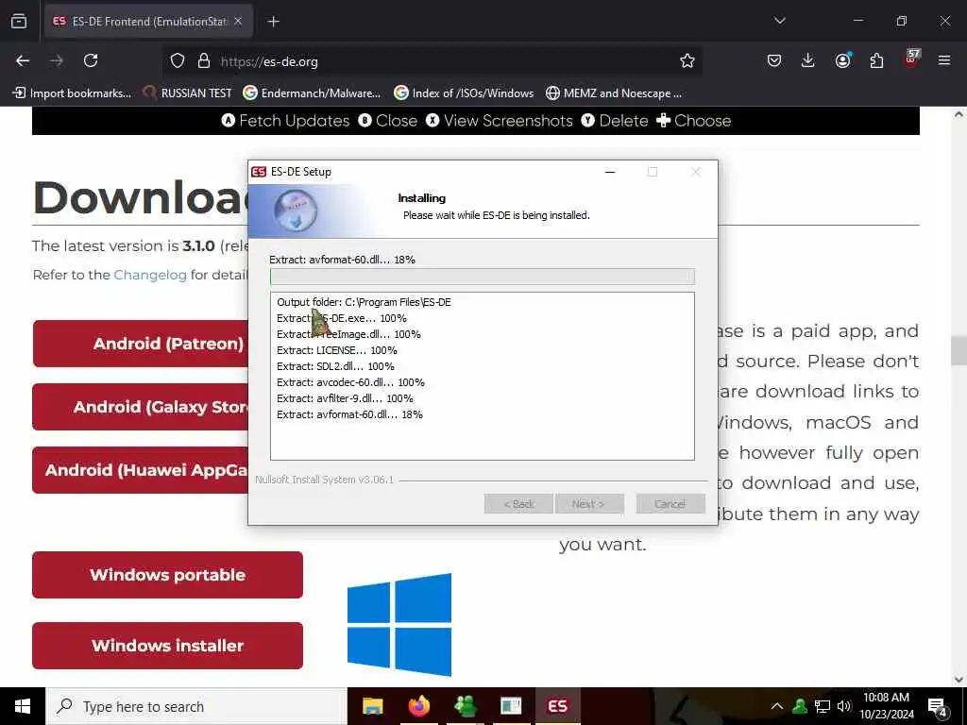Click Windows portable download button

[x=168, y=575]
